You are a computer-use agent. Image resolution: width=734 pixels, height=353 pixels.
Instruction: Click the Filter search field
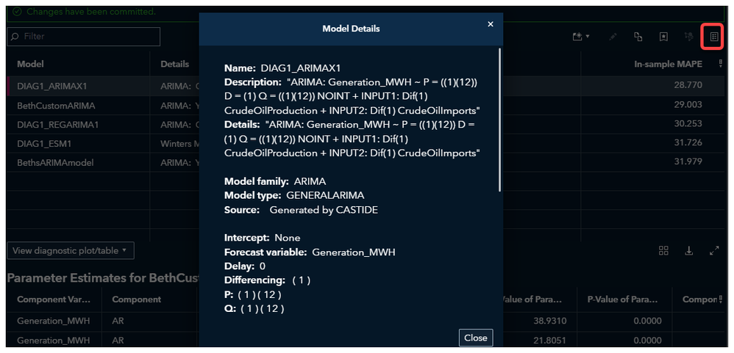point(84,36)
